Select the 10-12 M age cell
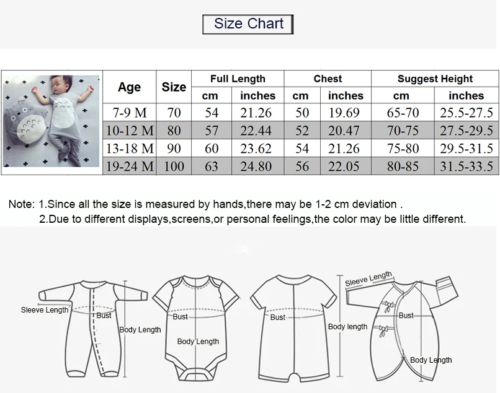The height and width of the screenshot is (393, 500). (x=130, y=130)
